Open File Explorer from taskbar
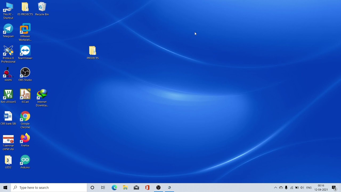 pos(125,187)
